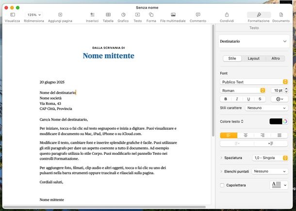Screen dimensions: 296x211
Task: Click the Condividi share icon
Action: (227, 15)
